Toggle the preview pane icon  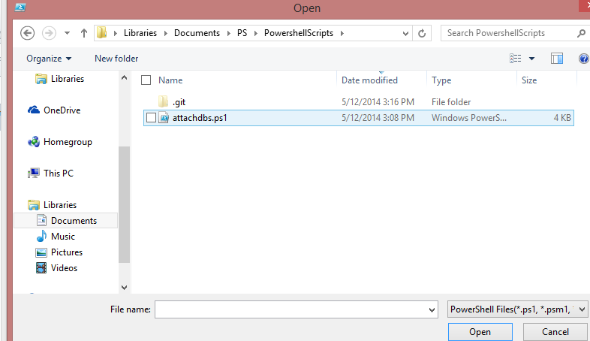point(557,59)
